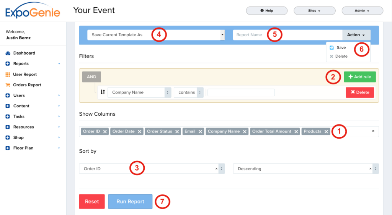Click the Orders Report cart icon
392x215 pixels.
tap(8, 85)
